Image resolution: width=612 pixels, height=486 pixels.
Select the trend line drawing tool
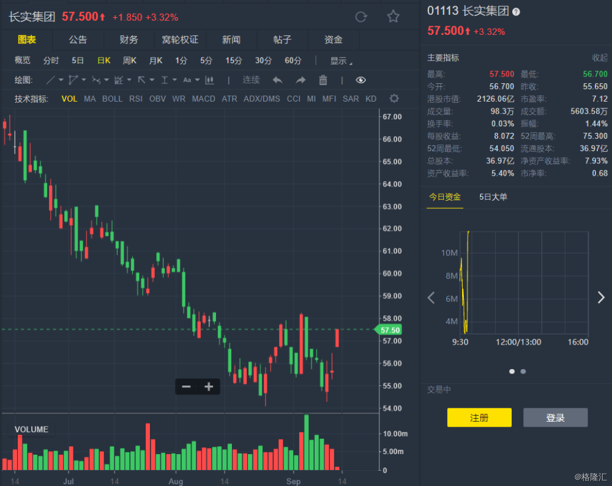[51, 80]
